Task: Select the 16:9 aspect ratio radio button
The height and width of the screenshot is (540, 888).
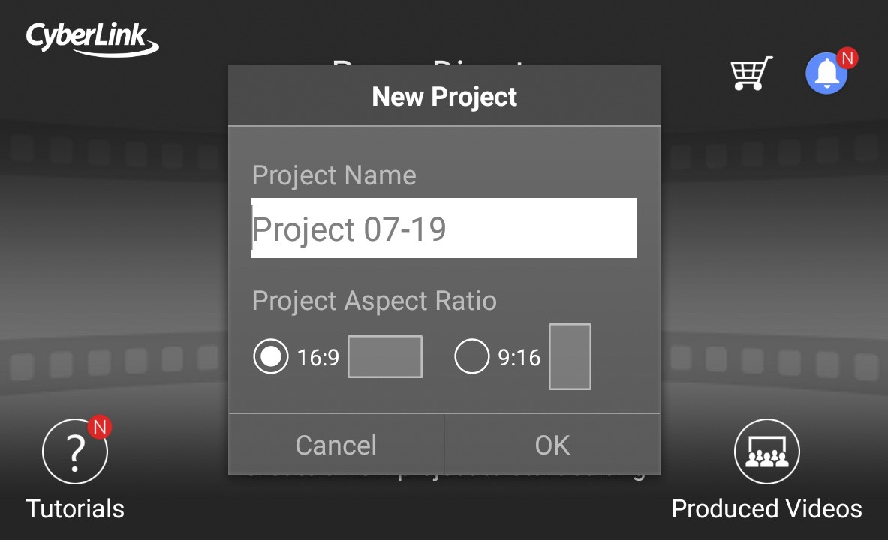Action: pyautogui.click(x=271, y=357)
